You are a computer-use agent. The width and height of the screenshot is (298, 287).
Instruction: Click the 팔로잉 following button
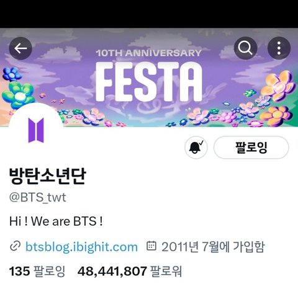pos(251,148)
